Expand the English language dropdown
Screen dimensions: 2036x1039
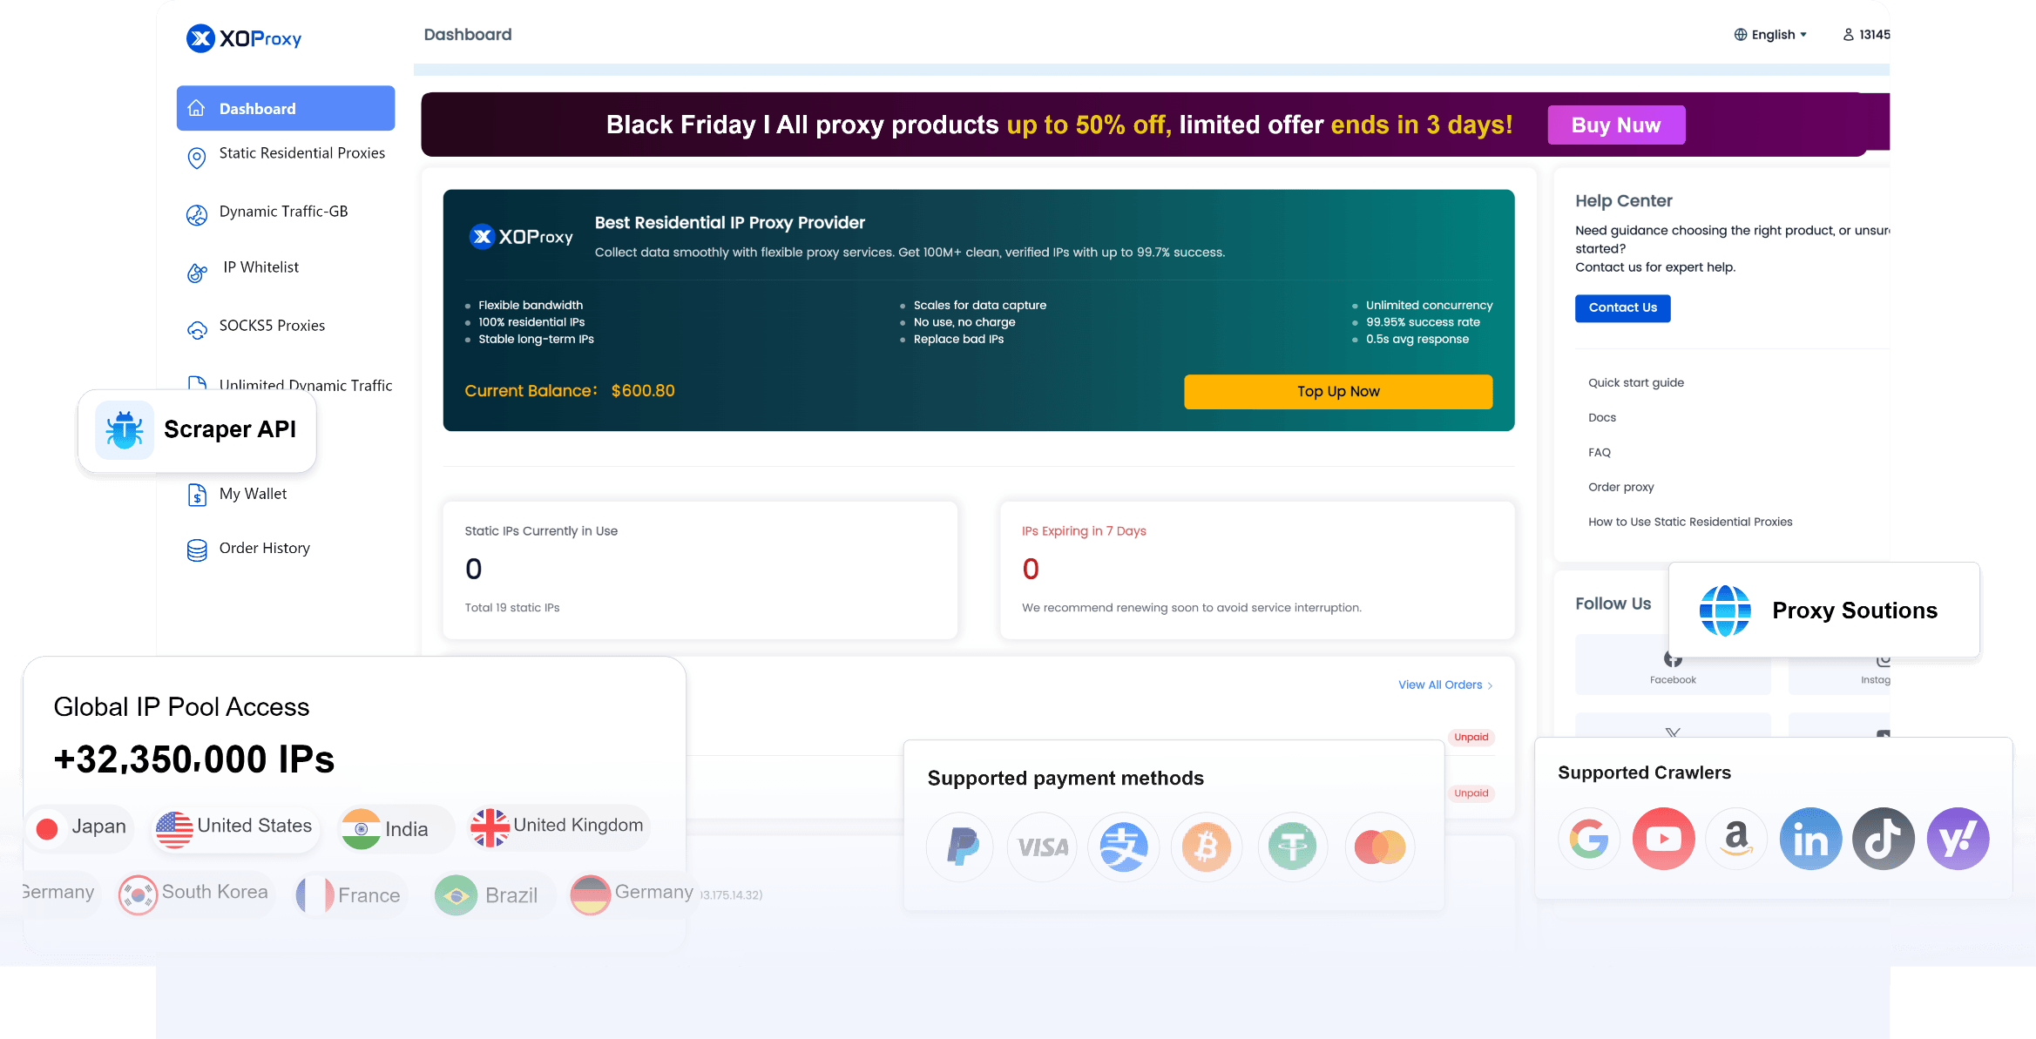1770,35
